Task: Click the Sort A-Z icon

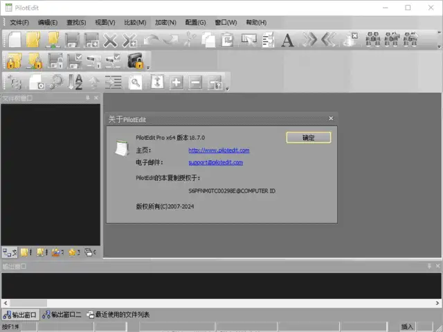Action: pyautogui.click(x=75, y=82)
